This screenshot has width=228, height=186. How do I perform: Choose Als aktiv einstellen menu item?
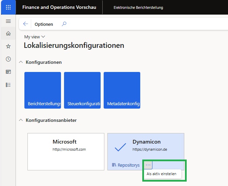tap(161, 174)
